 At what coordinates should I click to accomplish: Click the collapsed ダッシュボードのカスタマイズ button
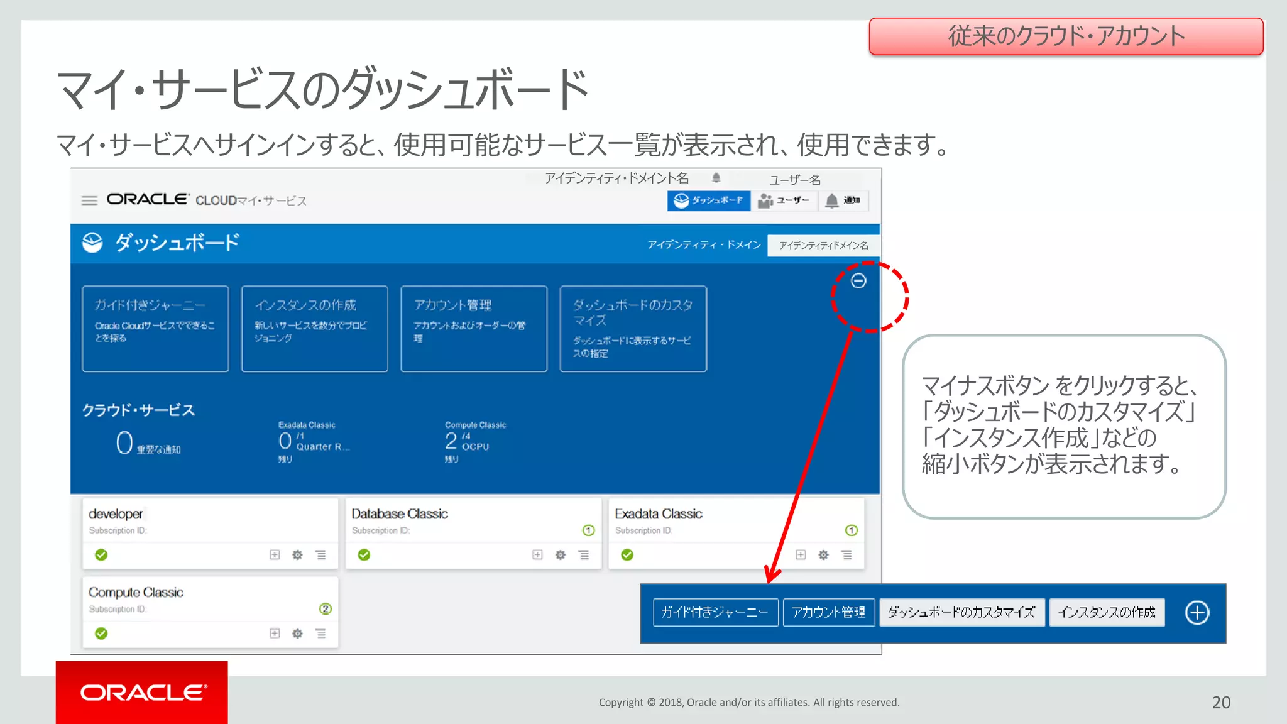[961, 612]
